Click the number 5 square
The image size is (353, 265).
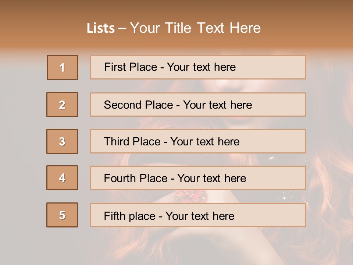pyautogui.click(x=62, y=215)
